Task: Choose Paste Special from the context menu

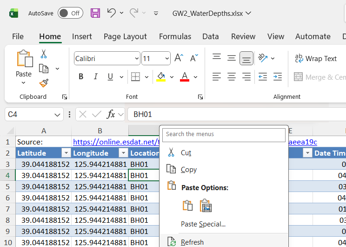Action: click(x=203, y=224)
